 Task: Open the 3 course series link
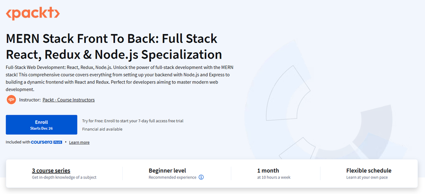[51, 170]
